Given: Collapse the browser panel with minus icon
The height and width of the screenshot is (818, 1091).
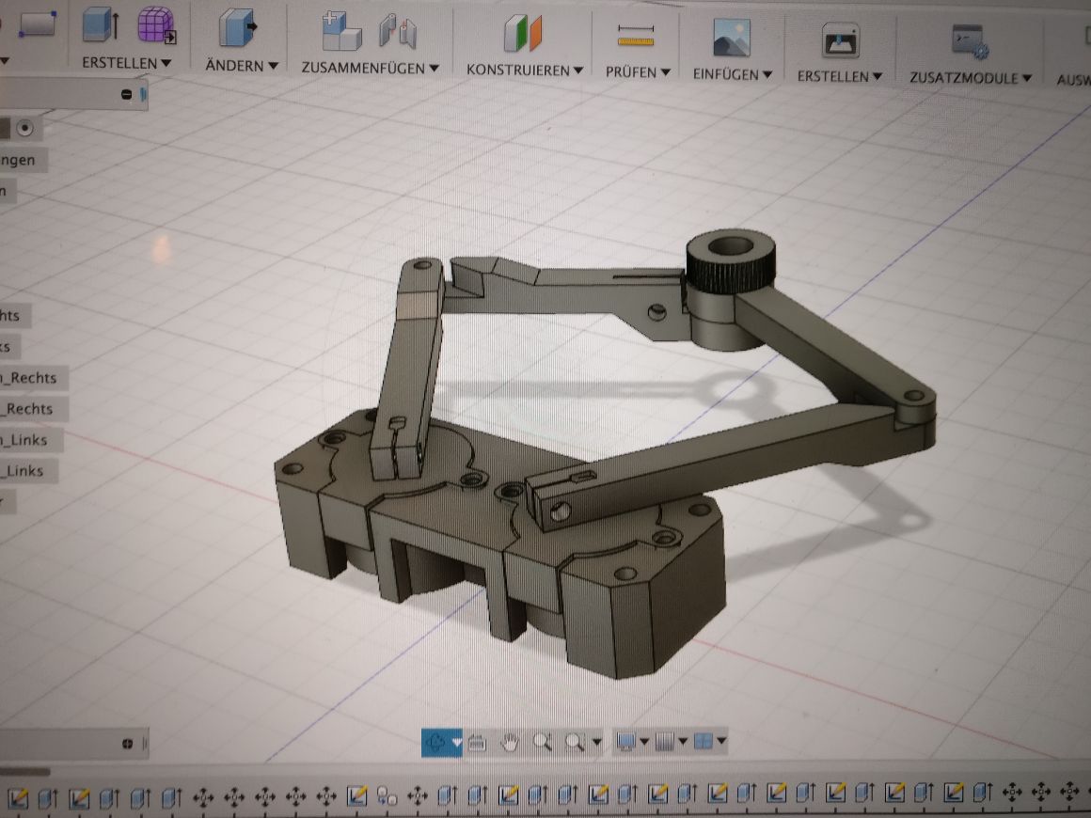Looking at the screenshot, I should point(126,94).
